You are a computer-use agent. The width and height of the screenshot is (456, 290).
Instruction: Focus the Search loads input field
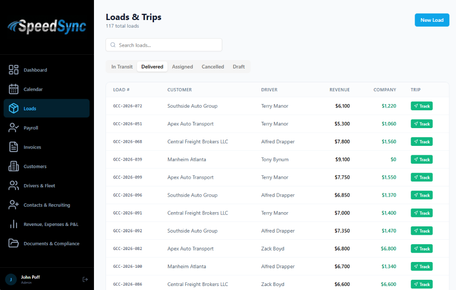(x=164, y=45)
